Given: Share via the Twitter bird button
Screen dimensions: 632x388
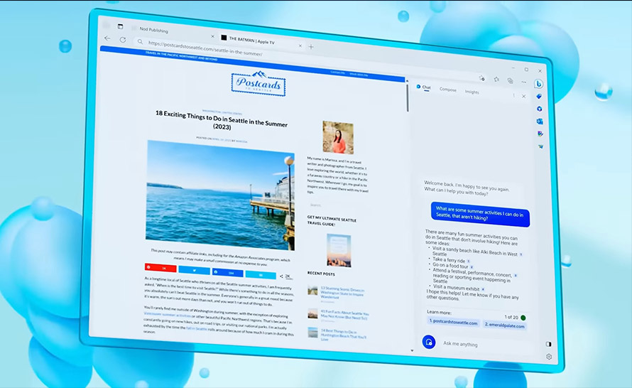Looking at the screenshot, I should tap(195, 271).
